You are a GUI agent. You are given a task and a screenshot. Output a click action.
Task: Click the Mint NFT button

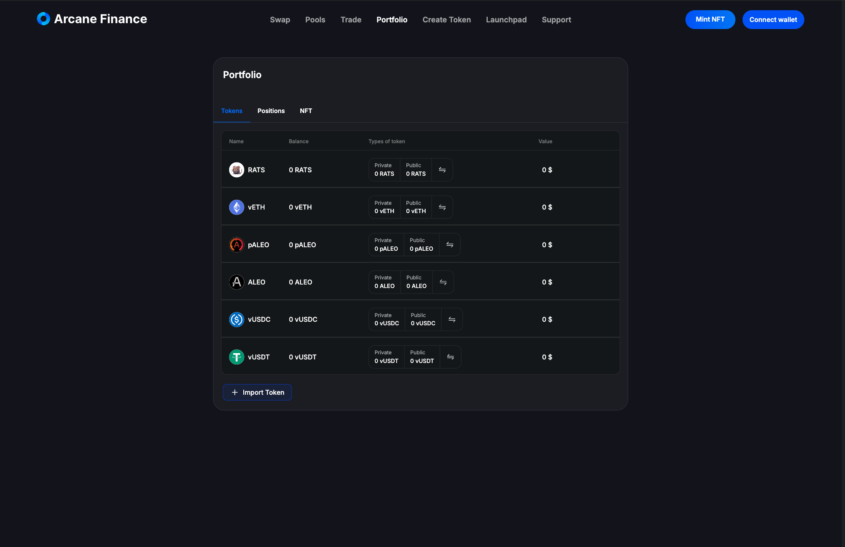[710, 20]
